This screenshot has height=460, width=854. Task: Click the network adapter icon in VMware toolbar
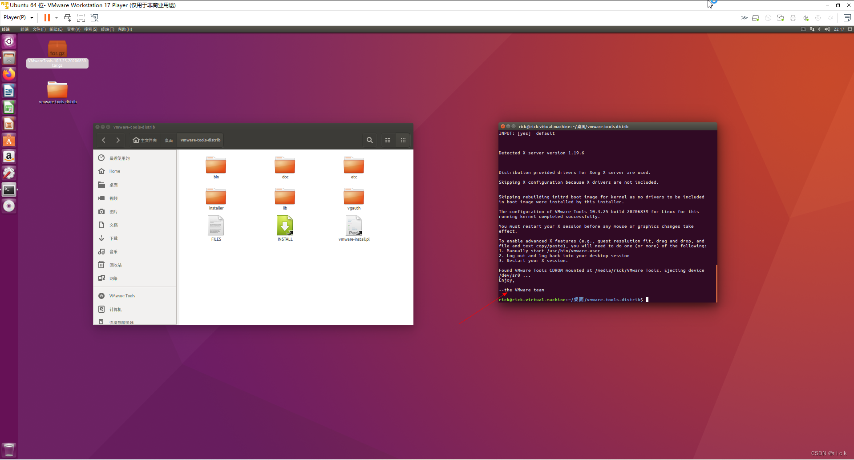point(781,18)
